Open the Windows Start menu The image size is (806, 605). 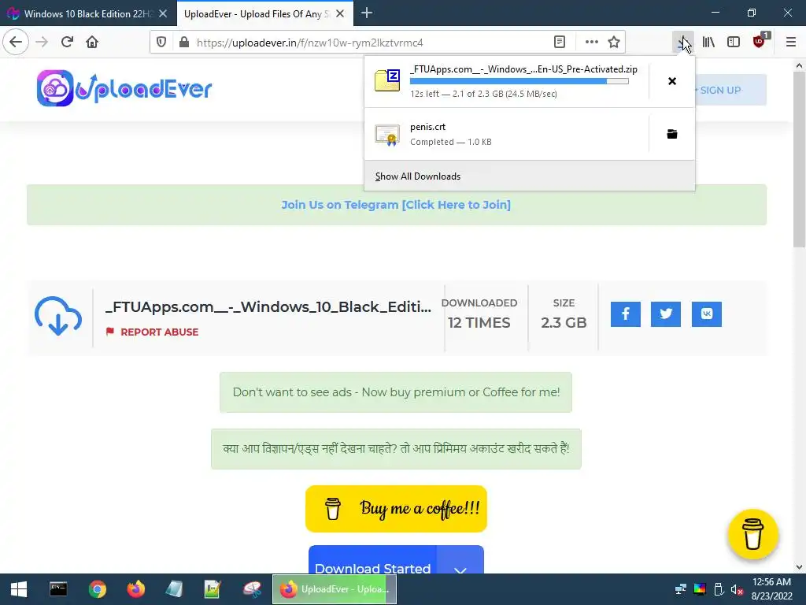[x=19, y=589]
